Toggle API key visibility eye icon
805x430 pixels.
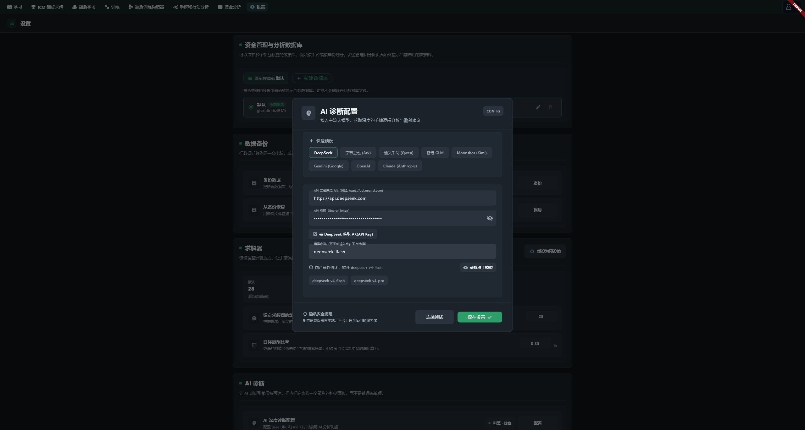point(490,218)
